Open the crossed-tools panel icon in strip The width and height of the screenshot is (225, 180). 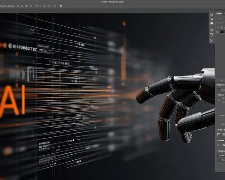tap(212, 41)
